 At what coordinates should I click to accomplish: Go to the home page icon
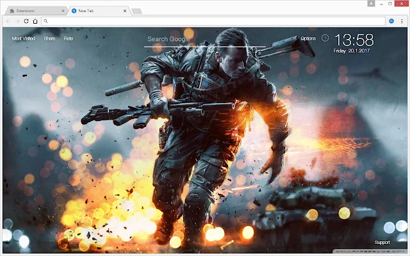point(35,21)
